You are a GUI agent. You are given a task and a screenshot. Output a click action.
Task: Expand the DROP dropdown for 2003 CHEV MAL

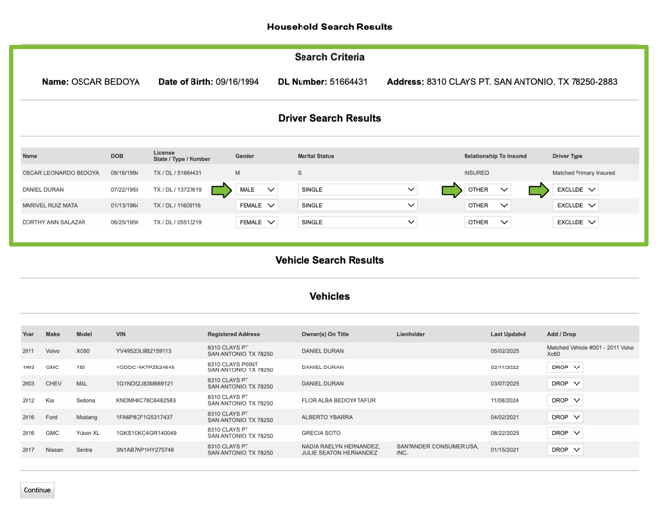566,384
